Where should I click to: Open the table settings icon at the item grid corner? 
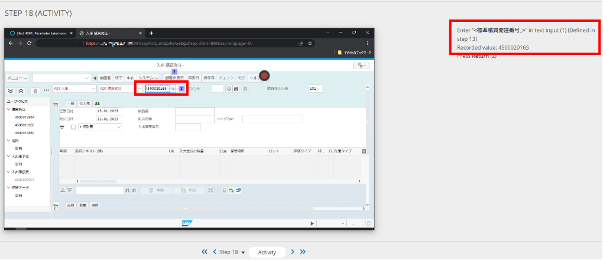(x=364, y=151)
